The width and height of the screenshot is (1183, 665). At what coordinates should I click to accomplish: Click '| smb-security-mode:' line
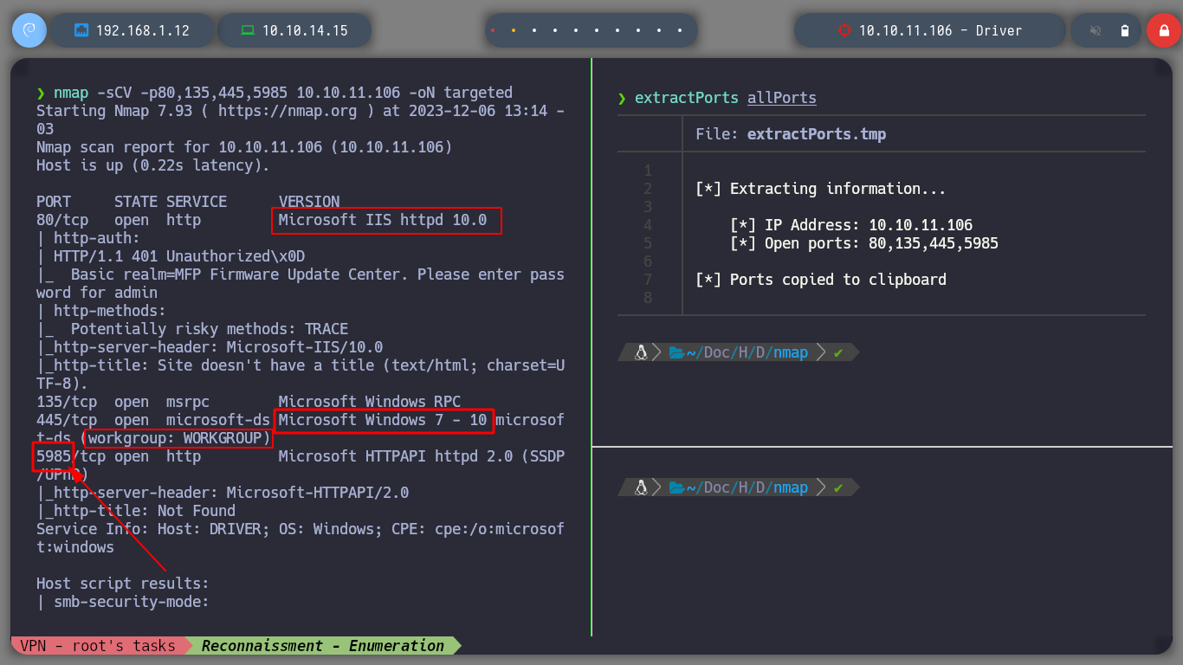tap(123, 602)
